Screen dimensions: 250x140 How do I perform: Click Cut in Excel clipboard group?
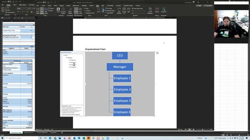coord(7,8)
